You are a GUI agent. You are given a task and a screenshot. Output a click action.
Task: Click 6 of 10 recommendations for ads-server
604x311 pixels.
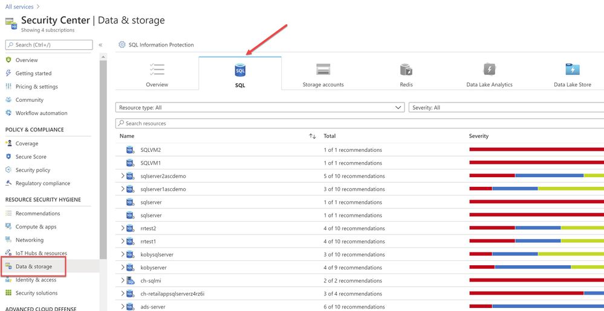click(x=354, y=306)
